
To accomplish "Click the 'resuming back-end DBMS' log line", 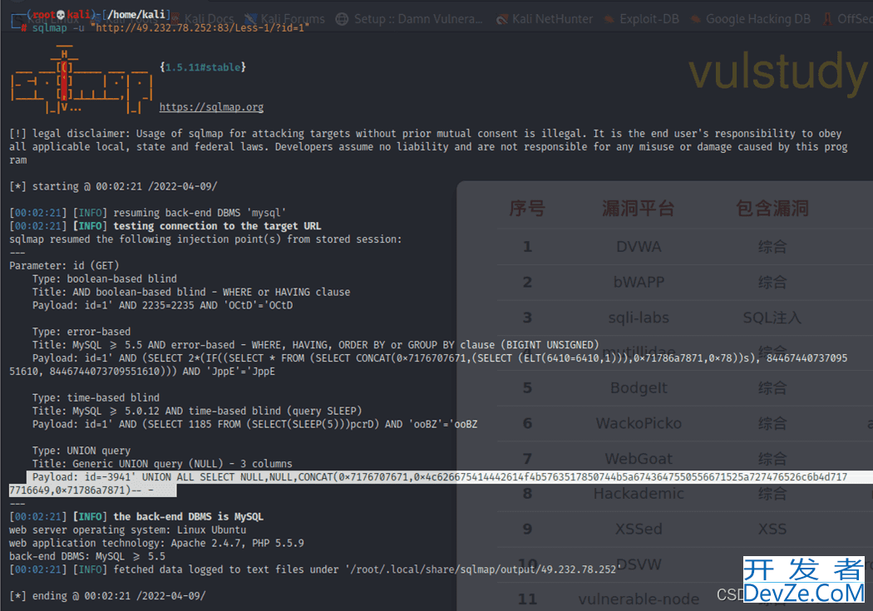I will [147, 213].
